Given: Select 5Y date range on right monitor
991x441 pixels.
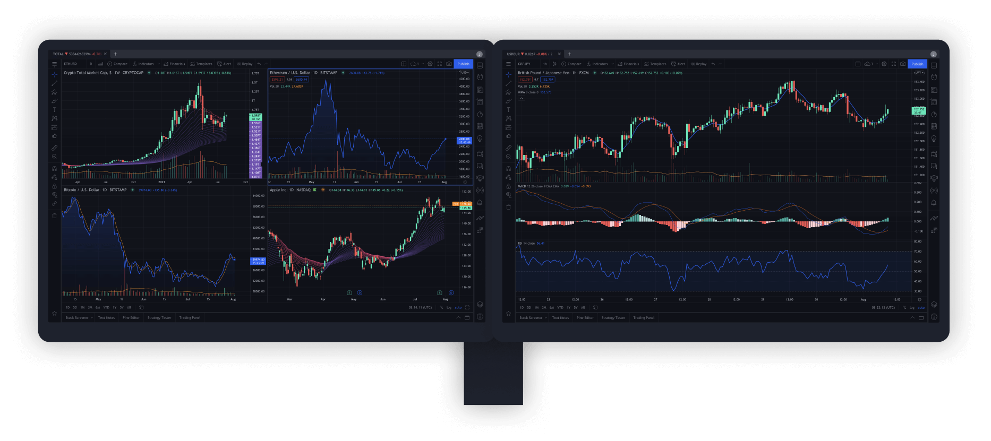Looking at the screenshot, I should point(576,307).
